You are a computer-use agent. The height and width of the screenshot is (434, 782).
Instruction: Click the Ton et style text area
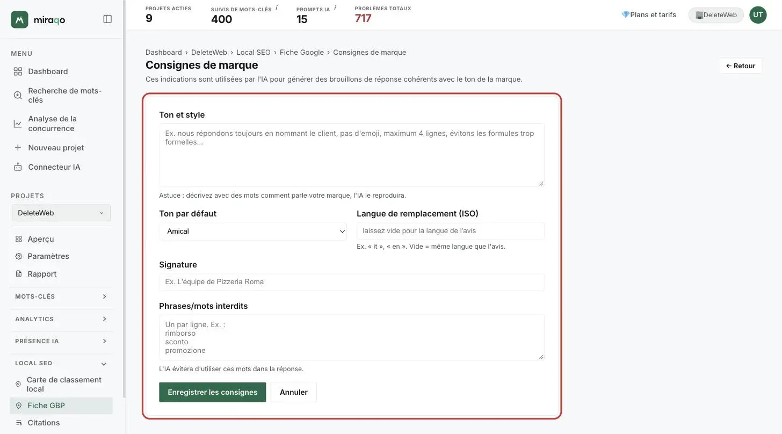(x=352, y=155)
